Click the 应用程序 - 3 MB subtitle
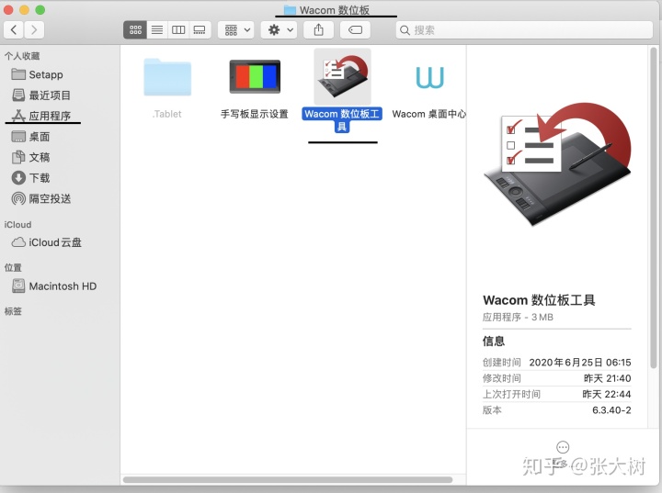 [518, 317]
